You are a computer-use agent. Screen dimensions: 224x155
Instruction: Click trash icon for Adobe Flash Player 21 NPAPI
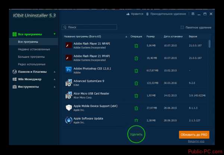136,46
